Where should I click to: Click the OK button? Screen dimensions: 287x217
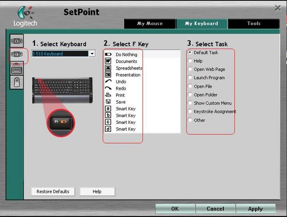click(x=175, y=209)
